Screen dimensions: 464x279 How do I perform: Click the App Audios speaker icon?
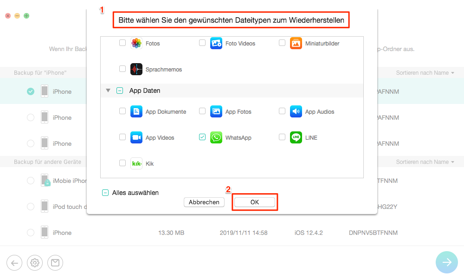click(x=296, y=111)
